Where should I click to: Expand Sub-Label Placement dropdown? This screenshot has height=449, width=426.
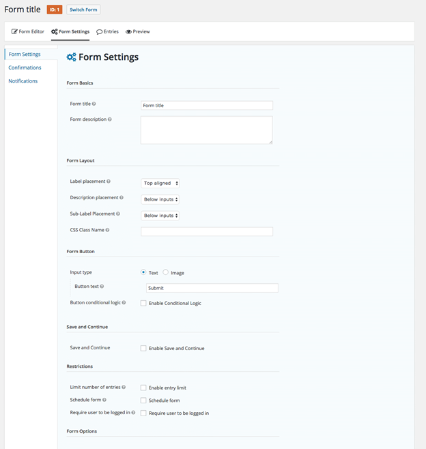click(x=160, y=216)
